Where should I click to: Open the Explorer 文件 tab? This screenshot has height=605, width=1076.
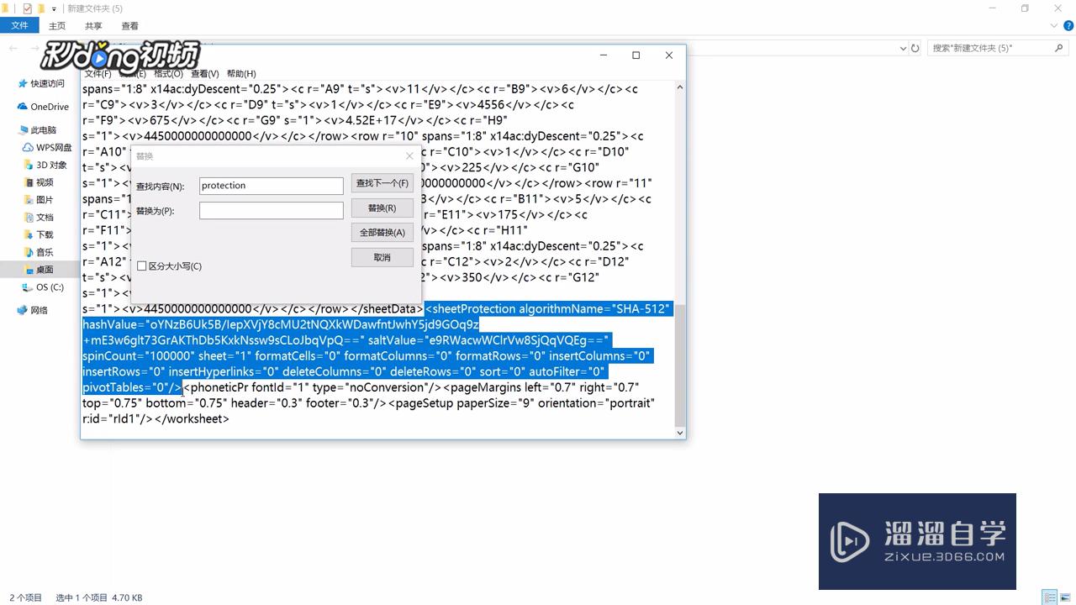pyautogui.click(x=19, y=26)
